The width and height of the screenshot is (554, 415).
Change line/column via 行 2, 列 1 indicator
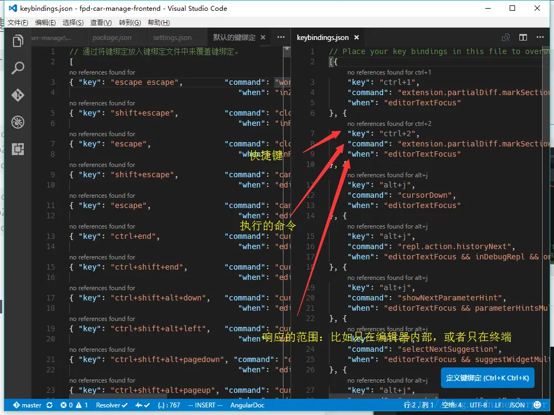[x=419, y=405]
